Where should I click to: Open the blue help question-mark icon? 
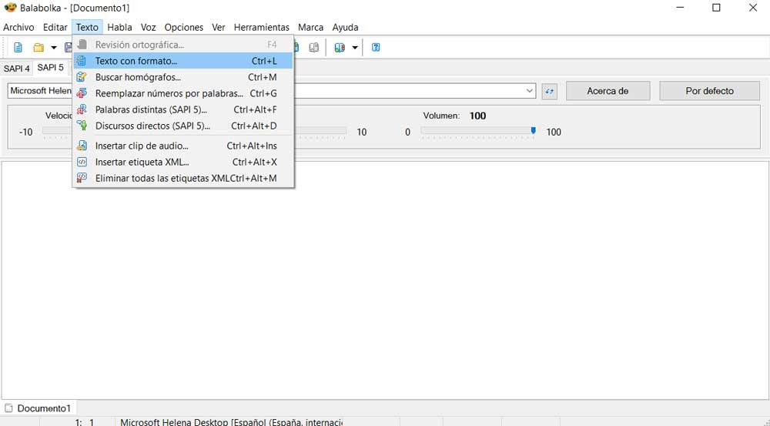point(376,48)
